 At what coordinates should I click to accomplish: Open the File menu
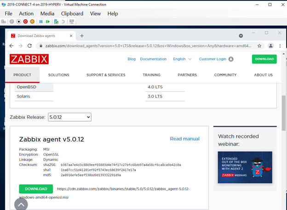tap(8, 13)
